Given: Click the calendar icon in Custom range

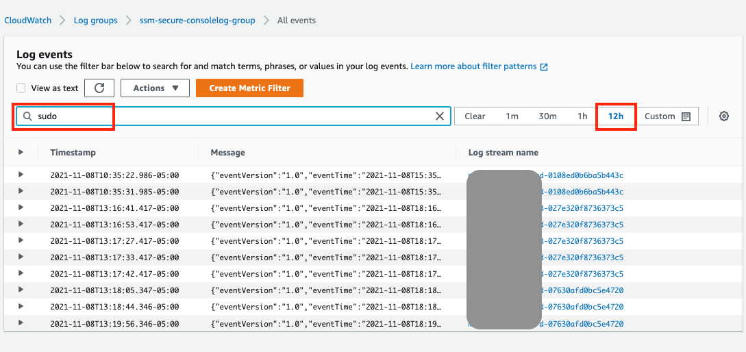Looking at the screenshot, I should (x=686, y=116).
